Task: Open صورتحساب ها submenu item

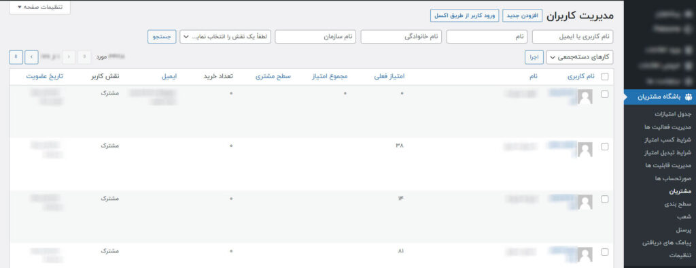Action: [674, 178]
